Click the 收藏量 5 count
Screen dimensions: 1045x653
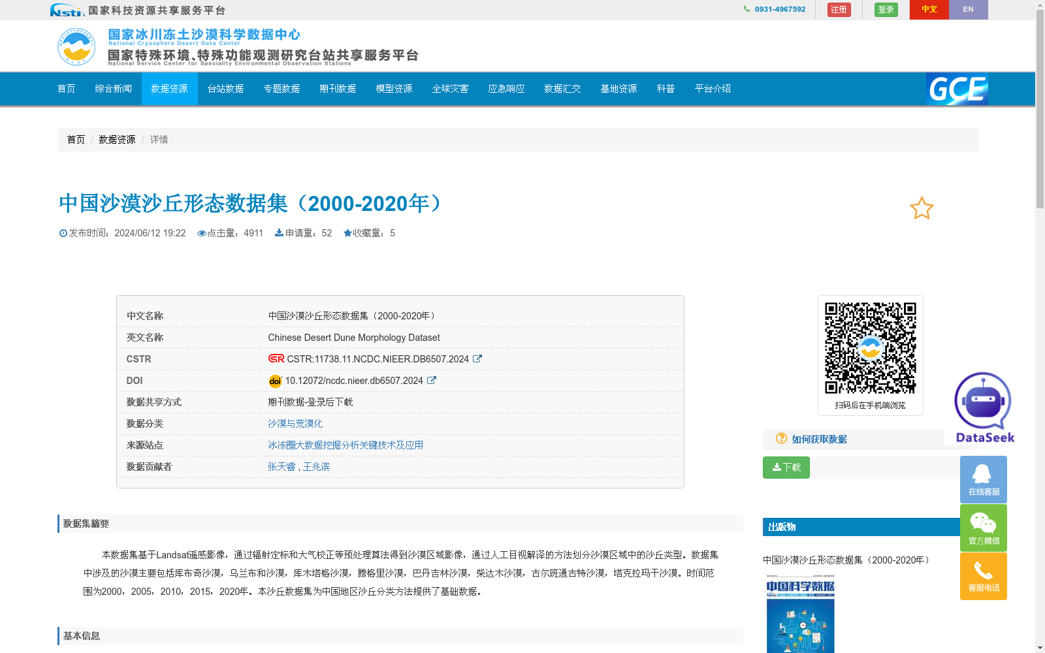pyautogui.click(x=369, y=233)
